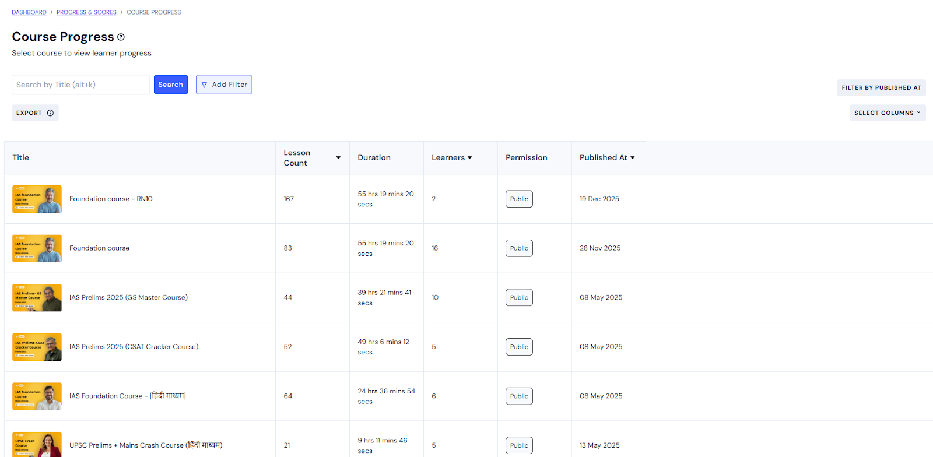Click the Search button
933x457 pixels.
click(170, 85)
